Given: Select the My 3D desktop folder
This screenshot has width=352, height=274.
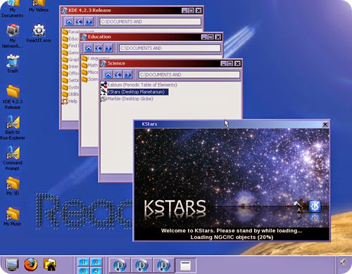Looking at the screenshot, I should tap(13, 186).
